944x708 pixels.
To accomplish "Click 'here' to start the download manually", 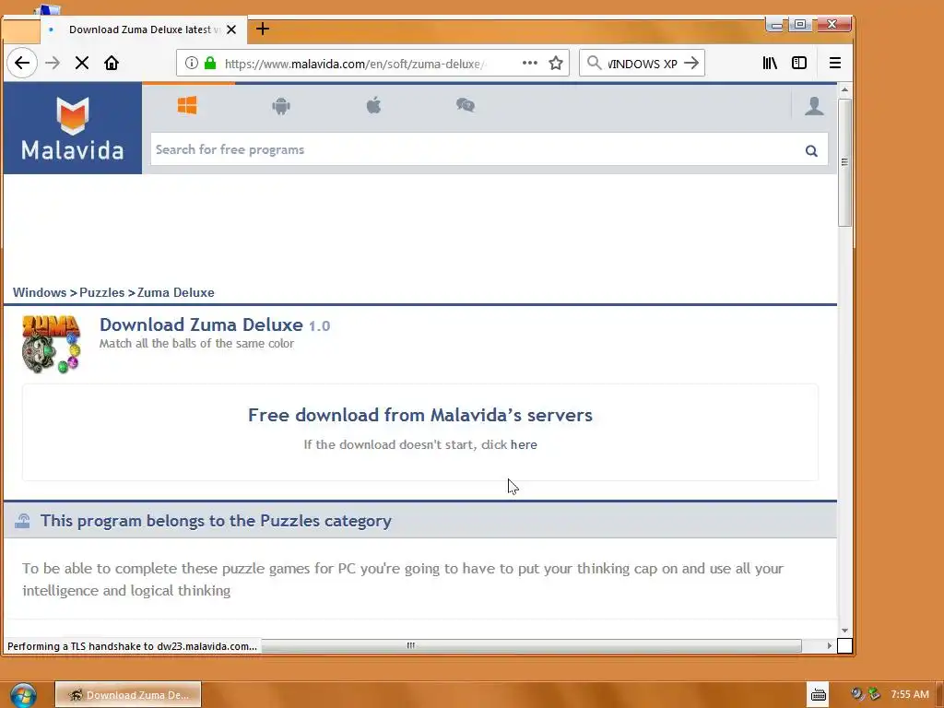I will pos(524,445).
